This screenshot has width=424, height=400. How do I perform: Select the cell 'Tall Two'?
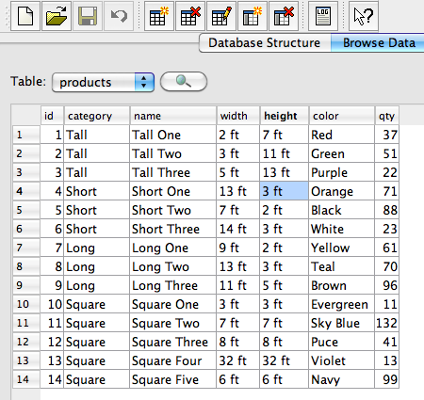point(173,153)
